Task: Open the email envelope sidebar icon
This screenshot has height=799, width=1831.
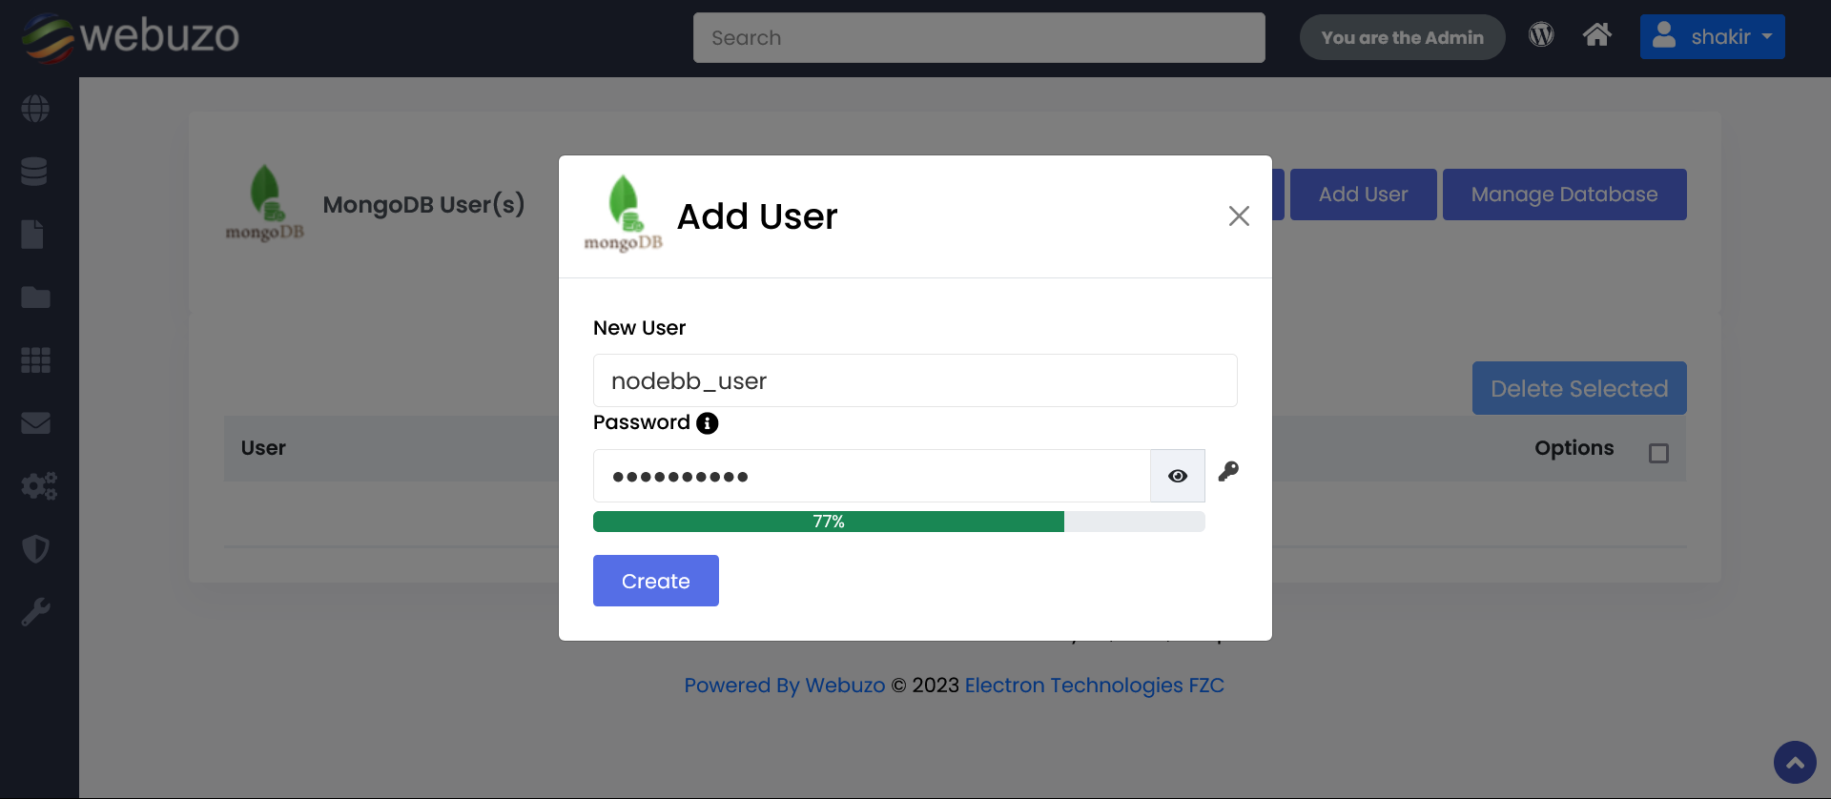Action: tap(35, 423)
